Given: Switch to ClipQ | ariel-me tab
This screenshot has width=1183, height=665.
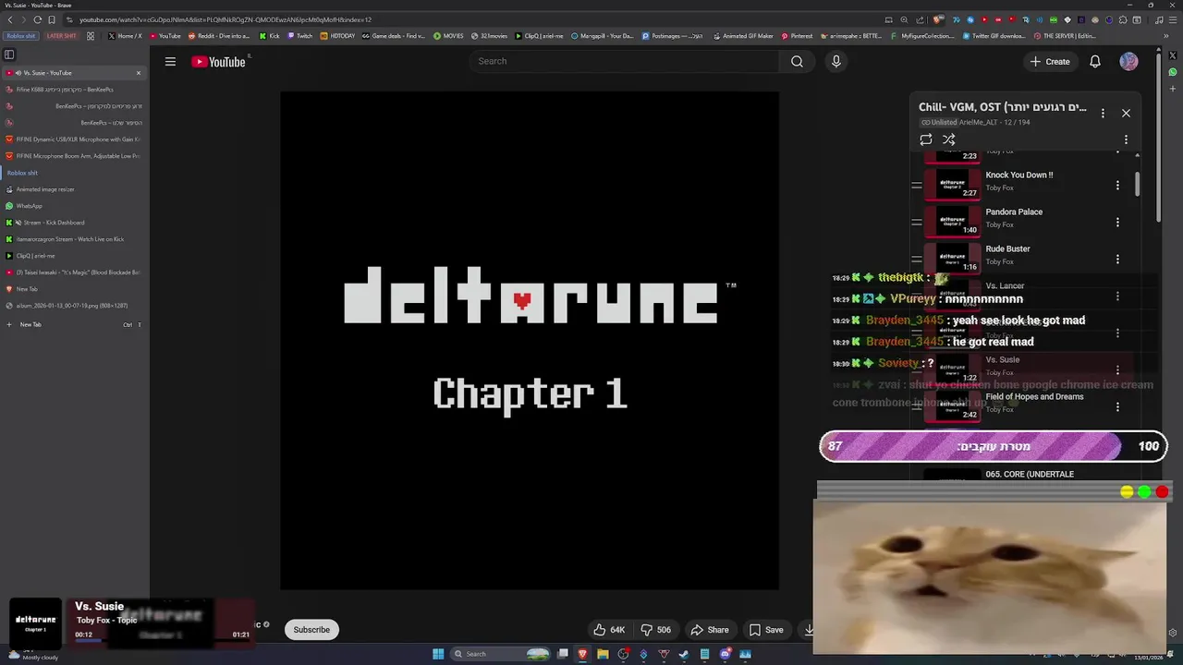Looking at the screenshot, I should coord(74,256).
